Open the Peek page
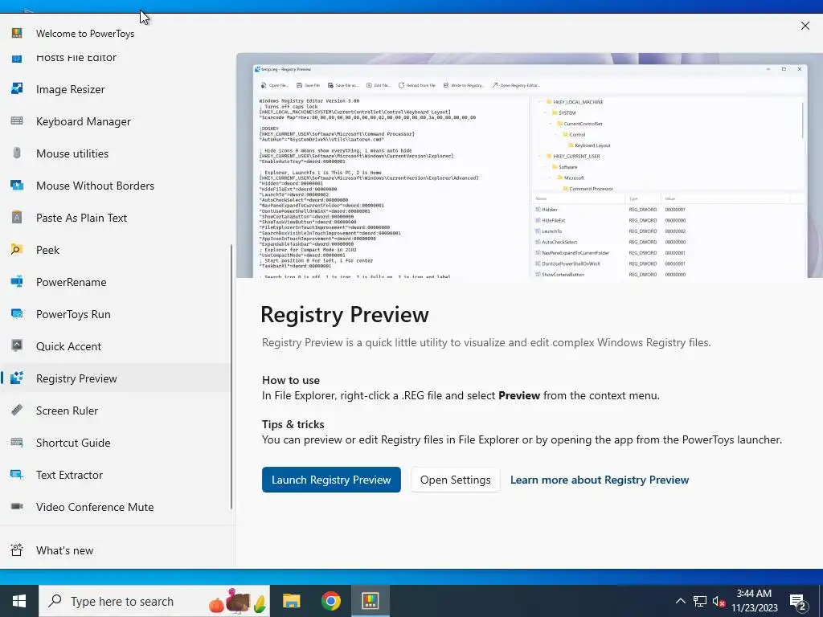 tap(116, 250)
